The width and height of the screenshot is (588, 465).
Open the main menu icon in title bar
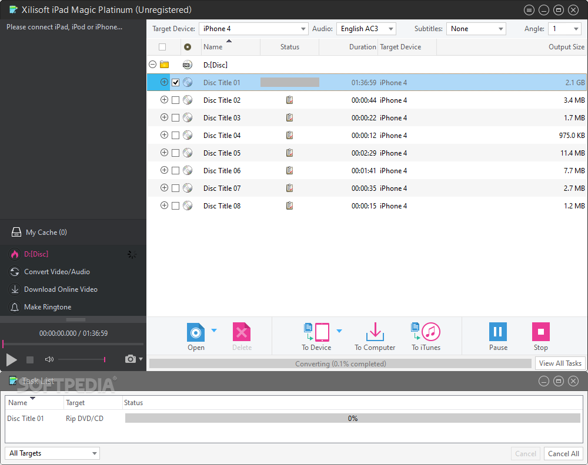(x=529, y=10)
